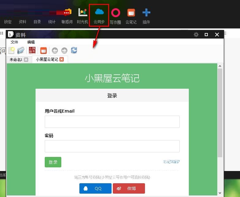Click the back arrow navigation icon
This screenshot has height=197, width=240.
pos(55,50)
